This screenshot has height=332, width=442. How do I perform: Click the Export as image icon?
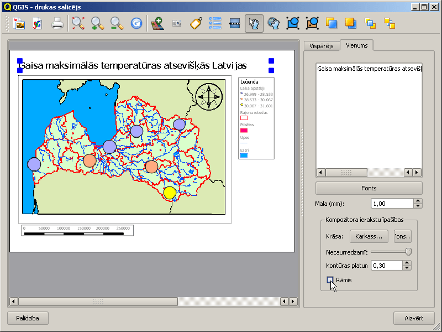pyautogui.click(x=19, y=23)
